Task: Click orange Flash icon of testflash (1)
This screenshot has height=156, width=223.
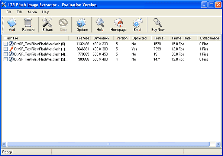Action: point(11,49)
